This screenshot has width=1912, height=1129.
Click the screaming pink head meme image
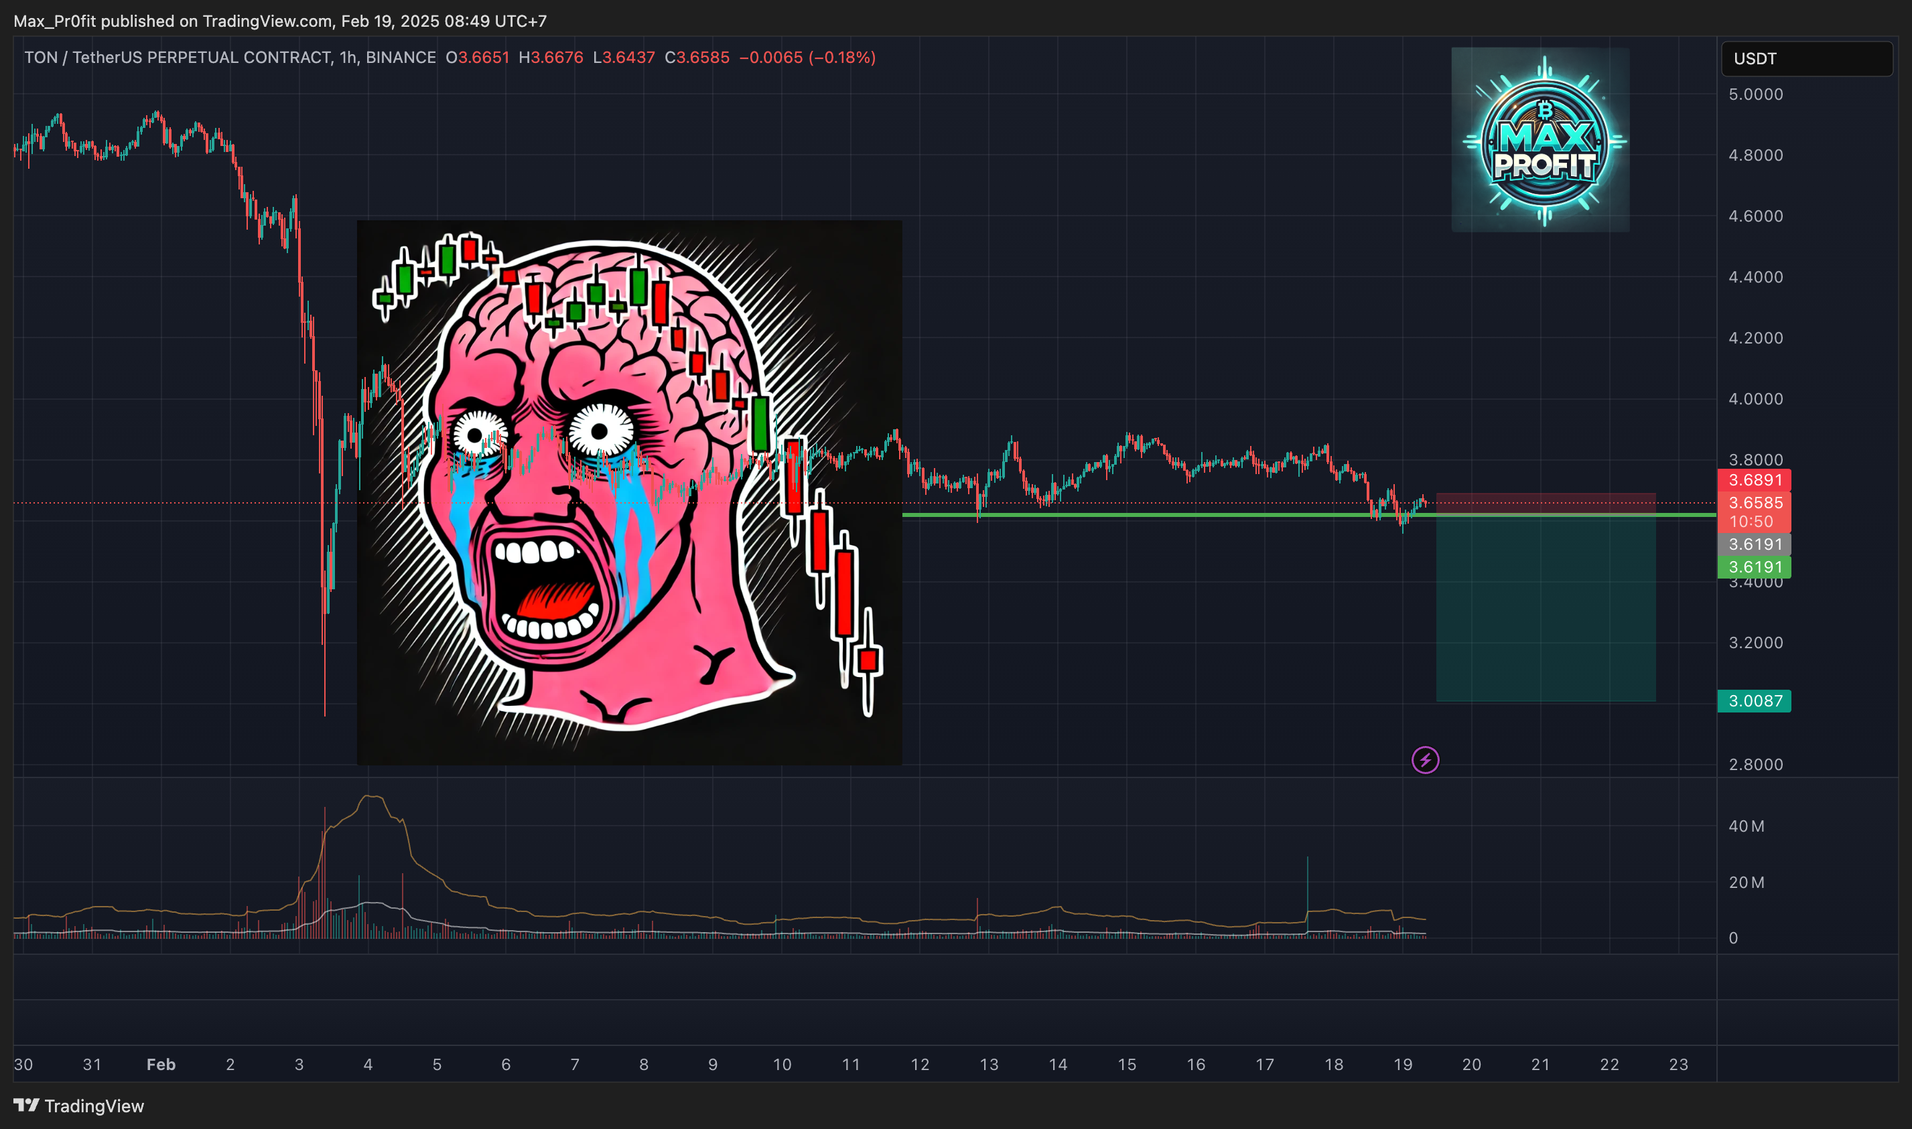[630, 492]
